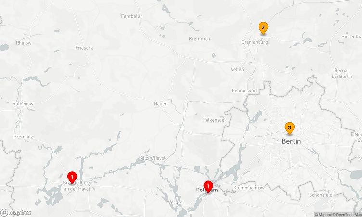362x217 pixels.
Task: Click the Kleinmachnow label
Action: [249, 188]
